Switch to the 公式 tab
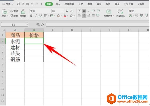 click(81, 4)
